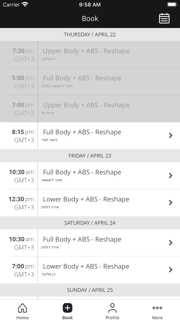Tap the battery status icon
Viewport: 180px width, 321px height.
pos(172,4)
